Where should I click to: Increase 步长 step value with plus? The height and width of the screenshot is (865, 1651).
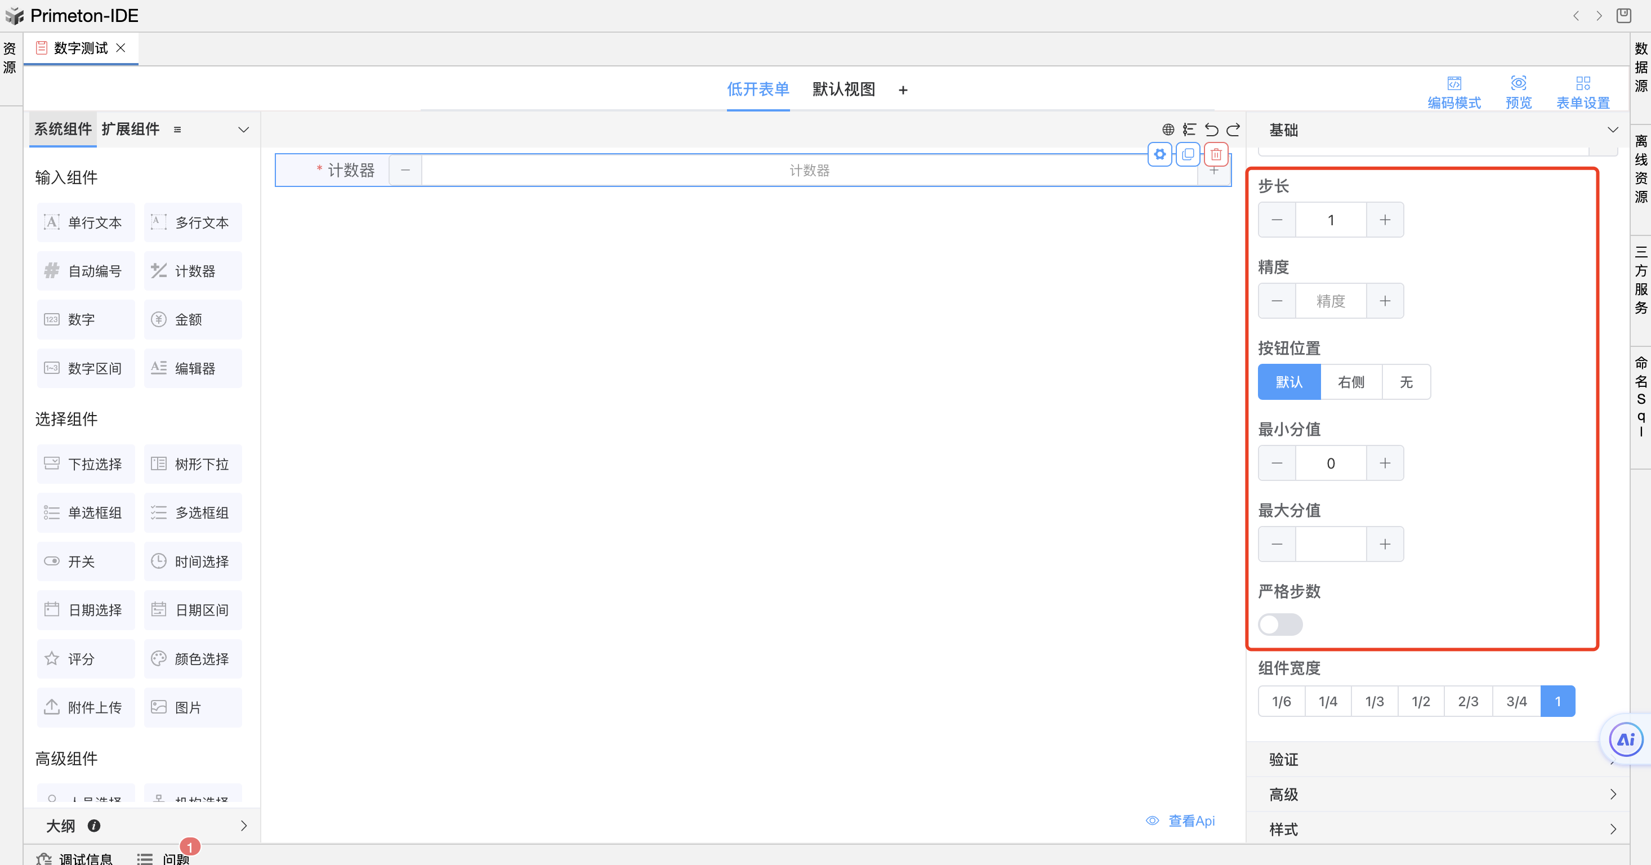[1385, 220]
